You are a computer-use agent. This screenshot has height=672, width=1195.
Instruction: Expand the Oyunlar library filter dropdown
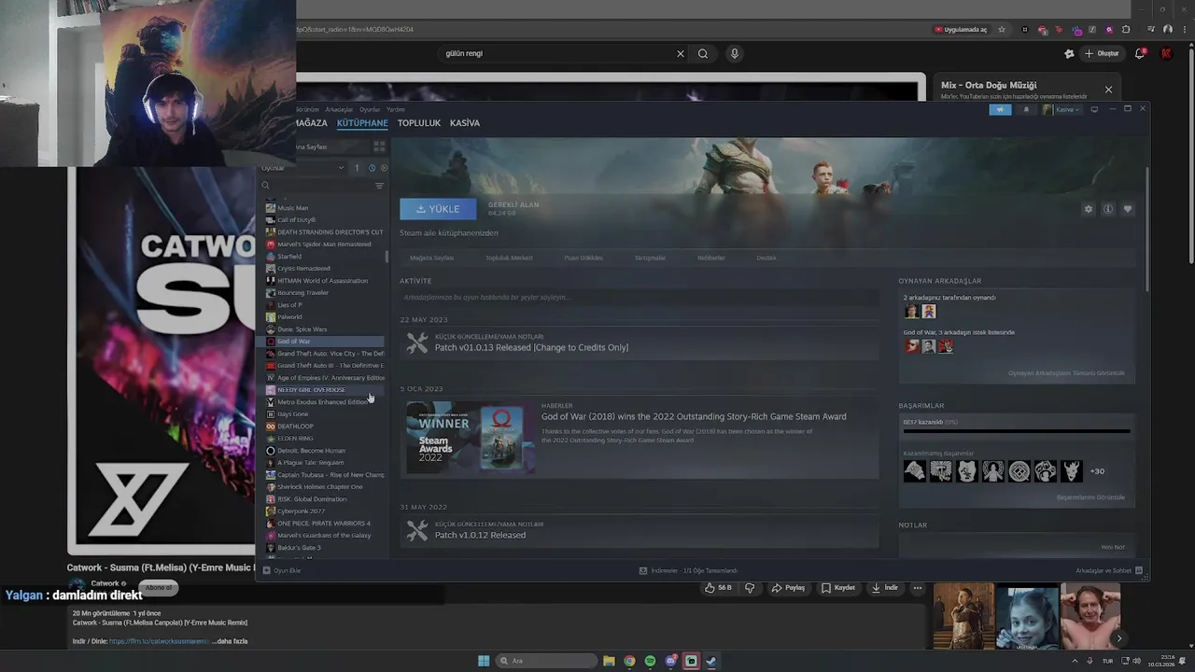click(x=302, y=168)
